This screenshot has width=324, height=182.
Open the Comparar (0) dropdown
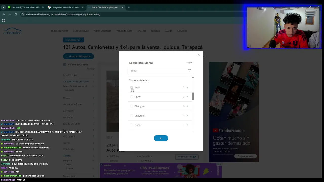click(x=73, y=40)
